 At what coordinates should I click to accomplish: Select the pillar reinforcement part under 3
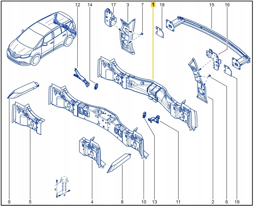[128, 37]
